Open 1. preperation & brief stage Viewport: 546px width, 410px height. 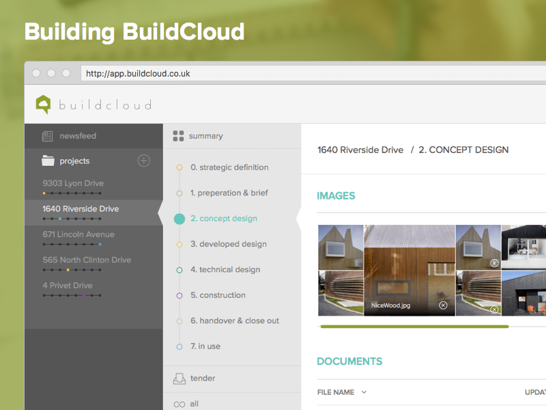[x=229, y=193]
